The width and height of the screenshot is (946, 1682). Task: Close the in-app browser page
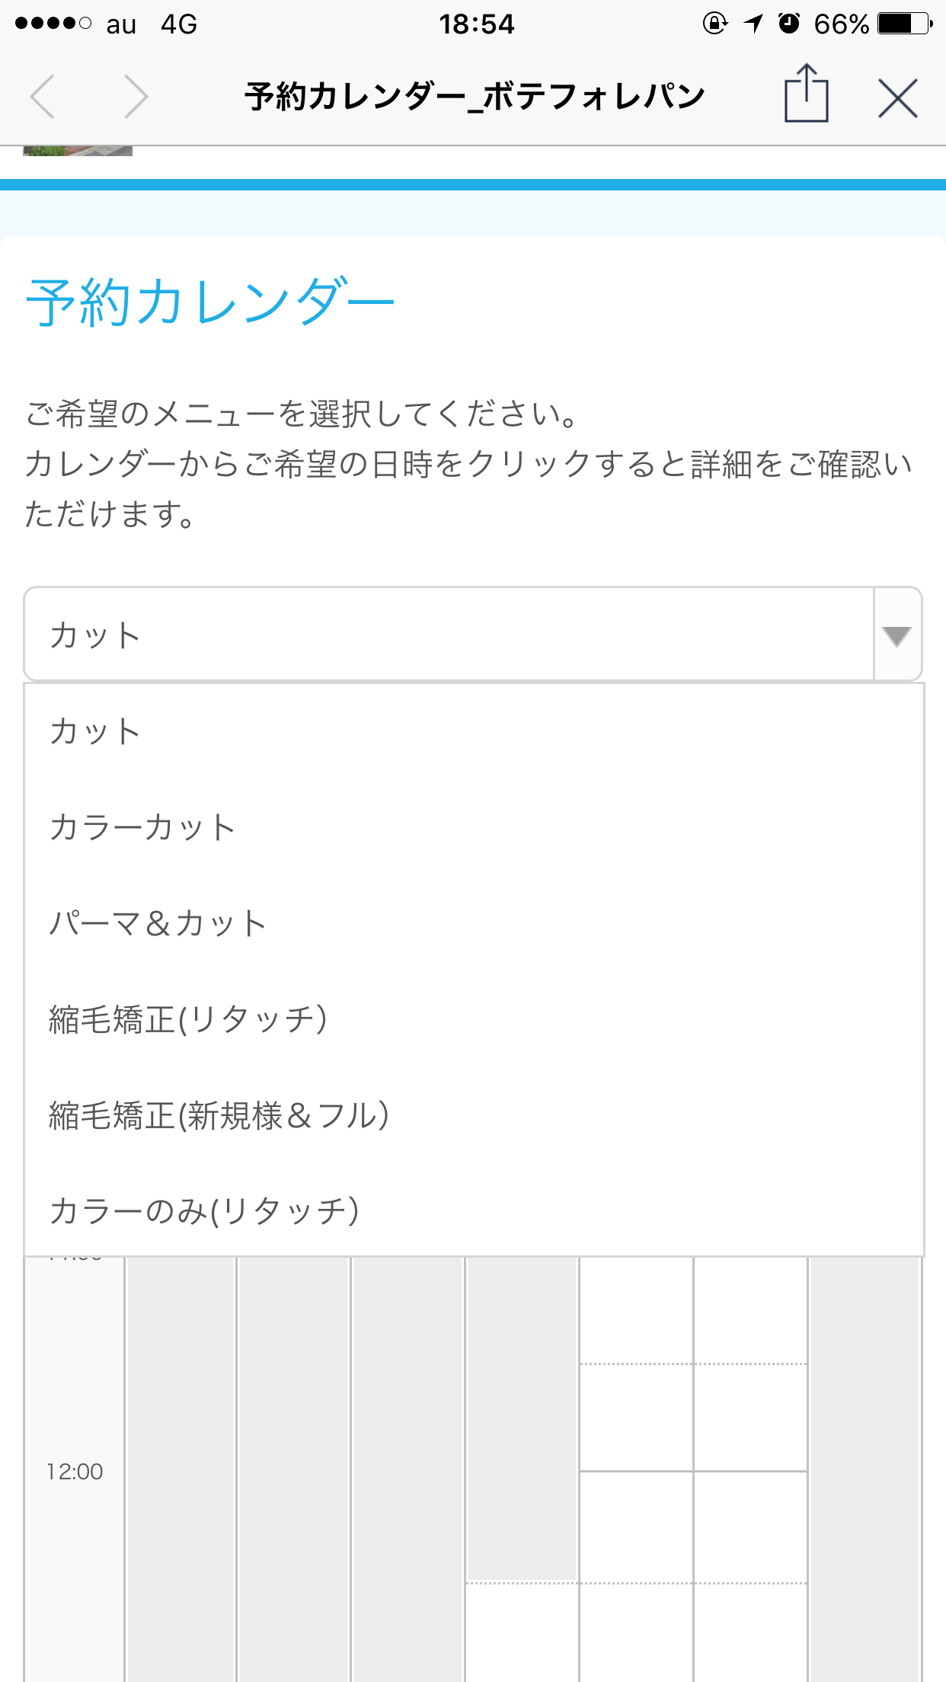point(897,98)
